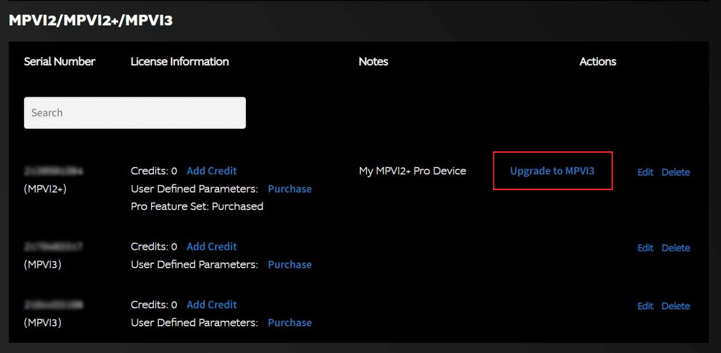721x353 pixels.
Task: Select the My MPVI2+ Pro Device note text
Action: coord(412,171)
